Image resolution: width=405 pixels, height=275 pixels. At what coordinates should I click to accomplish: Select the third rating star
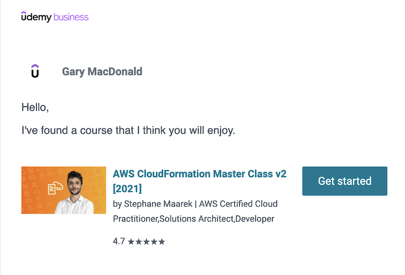(146, 242)
